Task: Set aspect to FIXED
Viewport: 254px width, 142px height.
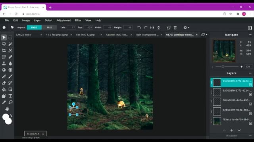Action: pos(34,28)
